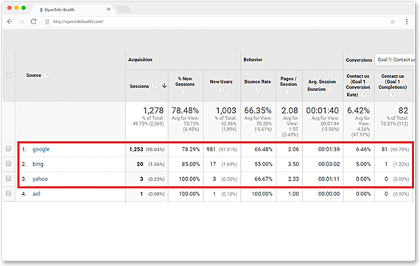Tick the select-all checkbox in header
This screenshot has width=420, height=266.
9,76
